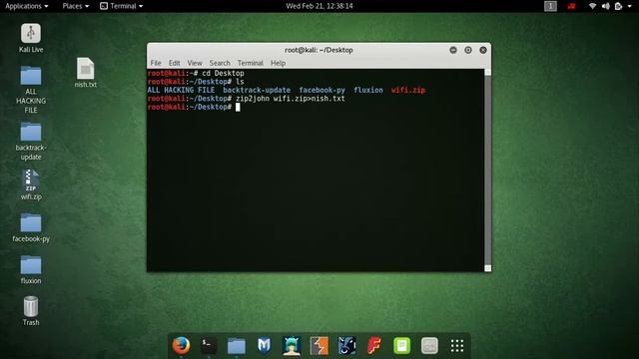
Task: Maximize the terminal window
Action: click(x=468, y=50)
